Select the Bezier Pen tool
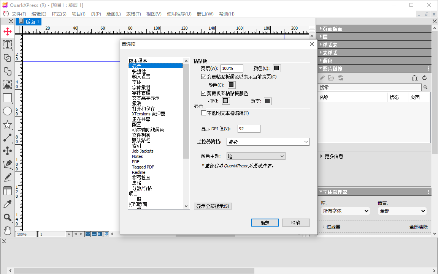 click(x=8, y=164)
